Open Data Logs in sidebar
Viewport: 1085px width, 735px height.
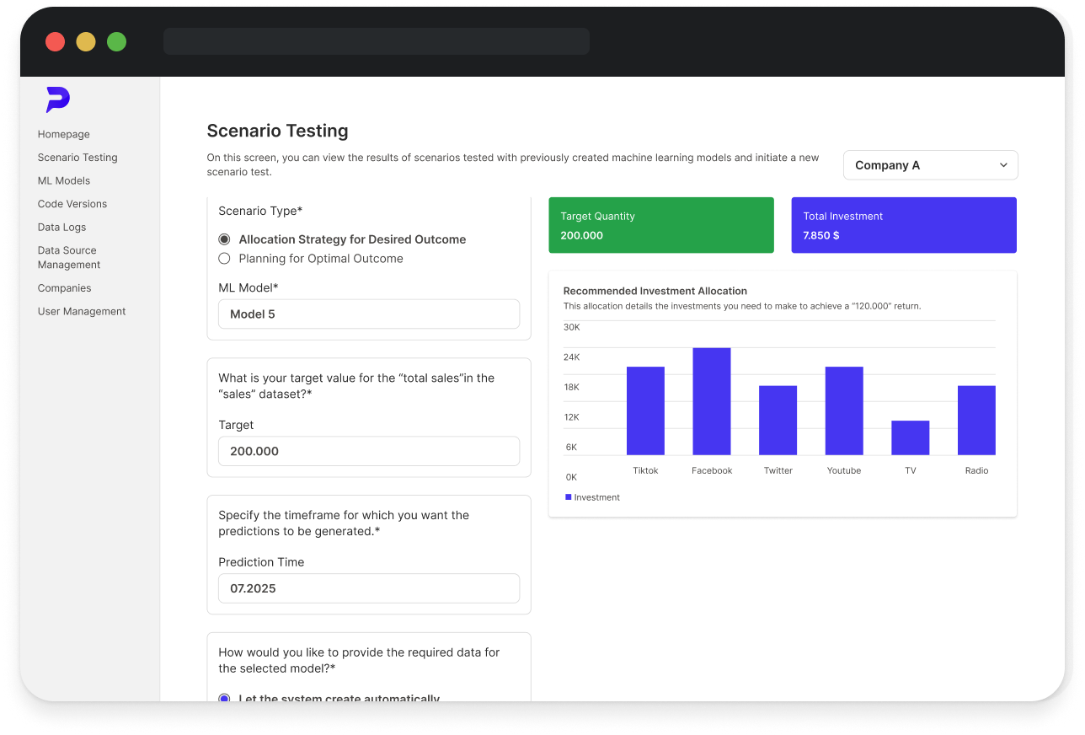click(61, 227)
